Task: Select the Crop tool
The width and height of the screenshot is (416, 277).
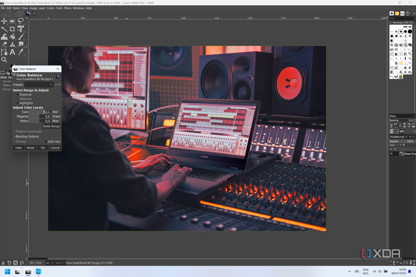Action: pyautogui.click(x=12, y=29)
